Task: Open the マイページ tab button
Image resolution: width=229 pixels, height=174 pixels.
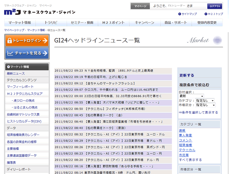Action: 140,6
